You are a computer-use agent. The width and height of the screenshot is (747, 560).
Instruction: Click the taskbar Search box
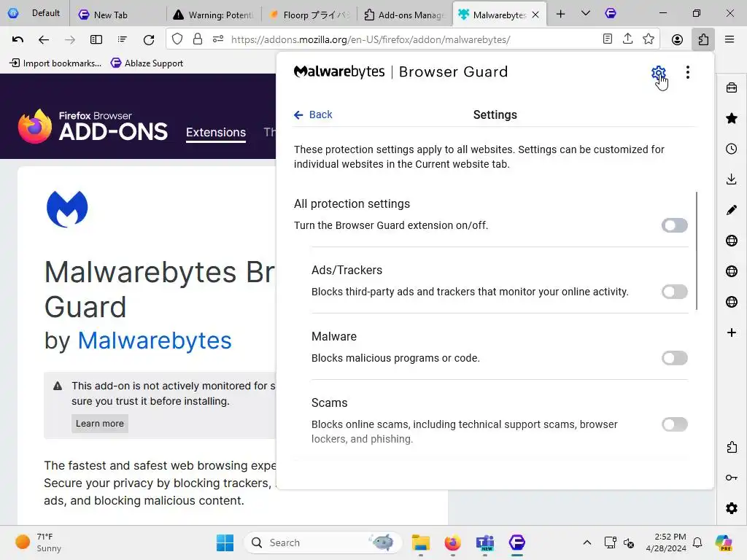323,542
